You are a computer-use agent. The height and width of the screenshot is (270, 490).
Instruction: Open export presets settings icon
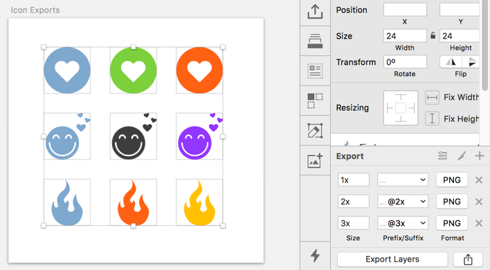pyautogui.click(x=442, y=155)
